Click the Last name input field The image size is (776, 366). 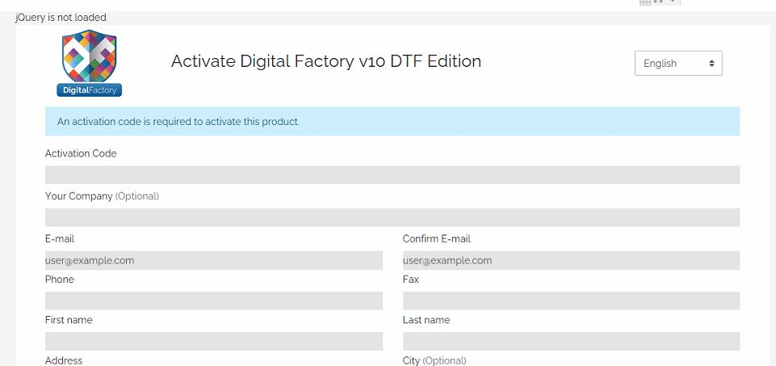tap(571, 341)
